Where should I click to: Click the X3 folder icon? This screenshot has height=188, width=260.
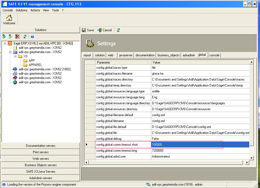point(20,56)
